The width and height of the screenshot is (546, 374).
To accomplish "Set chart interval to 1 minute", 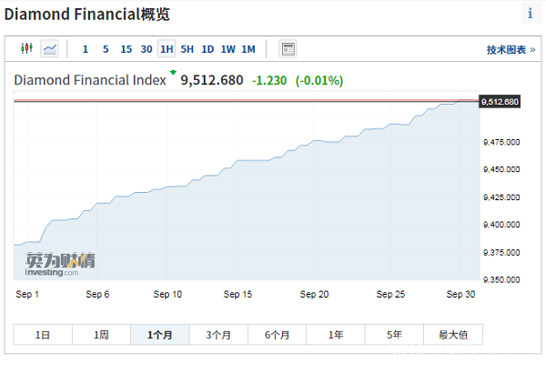I will point(86,49).
